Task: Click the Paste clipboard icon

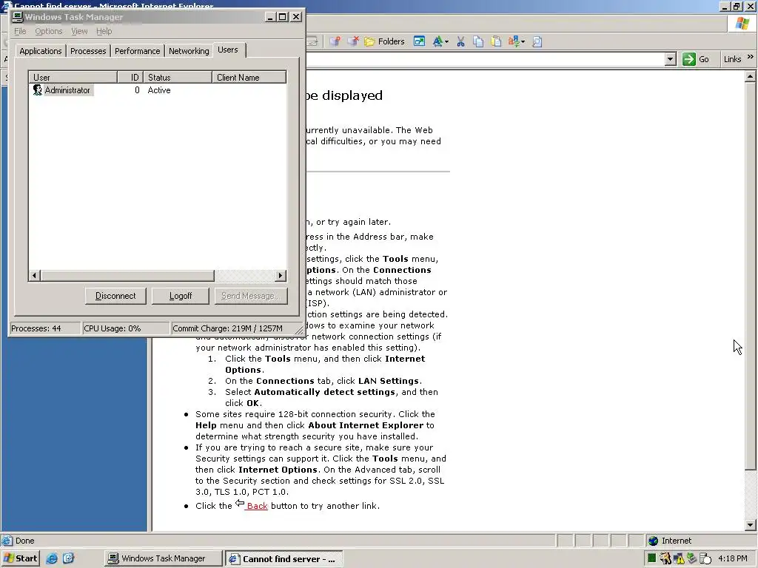Action: pyautogui.click(x=496, y=41)
